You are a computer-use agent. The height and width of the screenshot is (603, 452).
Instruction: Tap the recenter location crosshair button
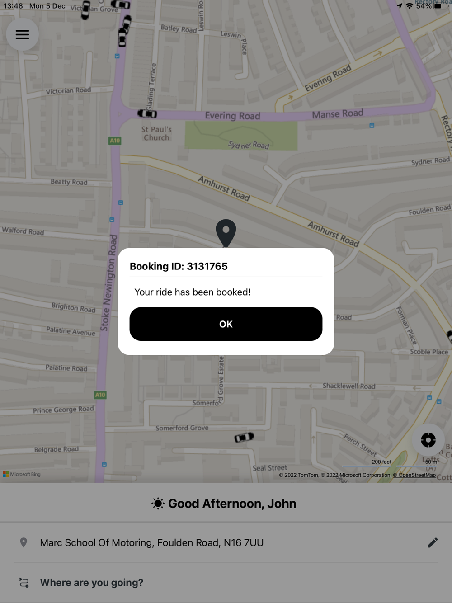pyautogui.click(x=428, y=440)
